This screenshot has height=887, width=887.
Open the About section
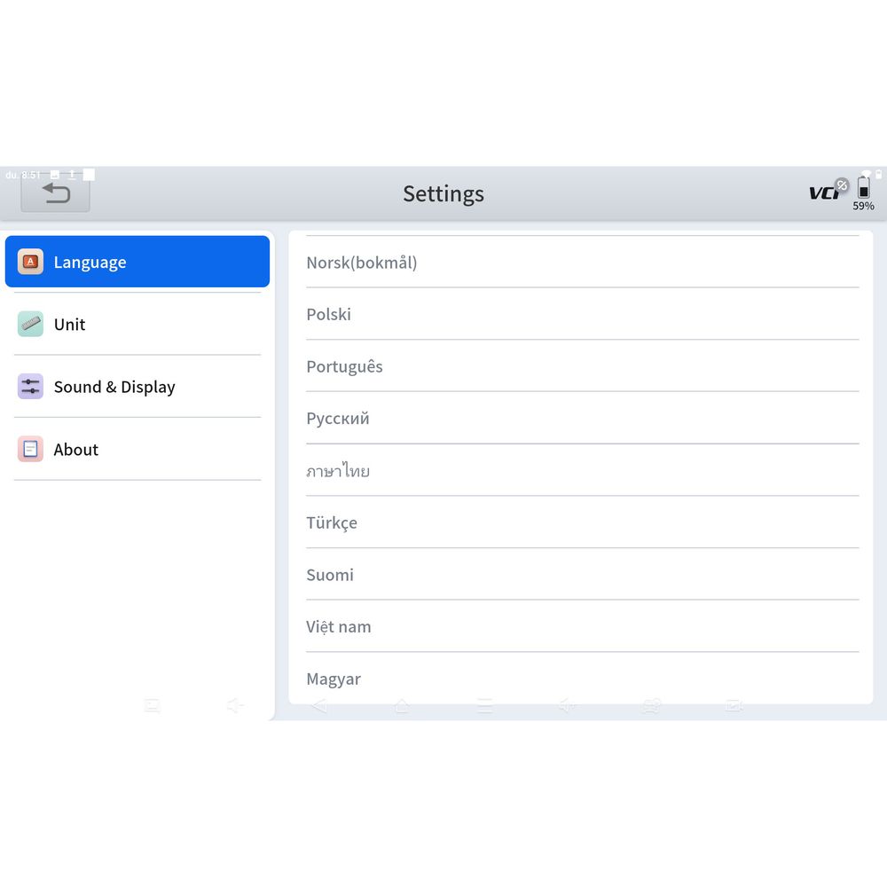click(x=137, y=450)
